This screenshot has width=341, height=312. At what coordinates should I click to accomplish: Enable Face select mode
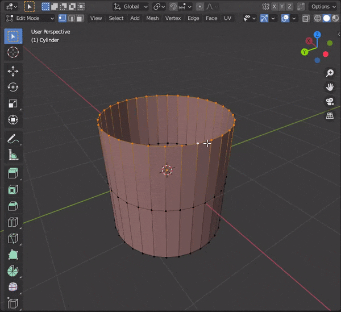pyautogui.click(x=80, y=18)
